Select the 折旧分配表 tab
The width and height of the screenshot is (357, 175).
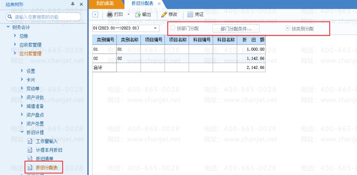click(143, 4)
